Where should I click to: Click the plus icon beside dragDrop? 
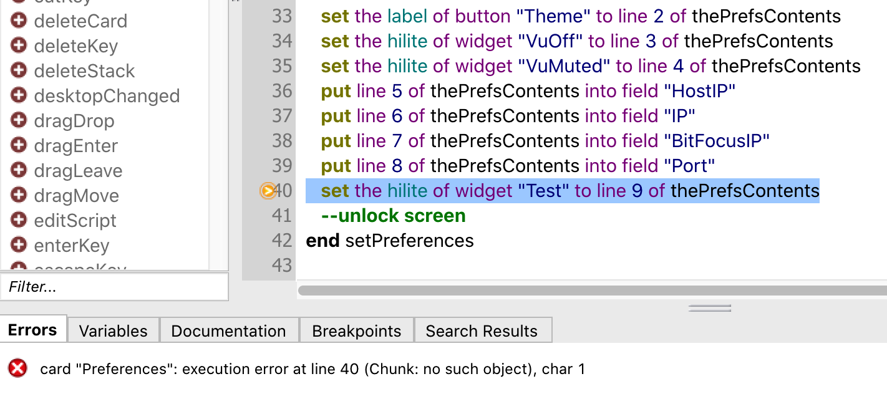point(19,120)
